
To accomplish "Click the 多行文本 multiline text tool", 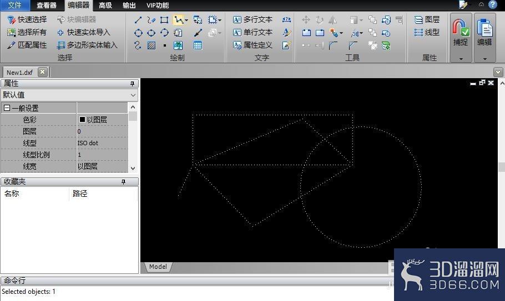I will [253, 19].
